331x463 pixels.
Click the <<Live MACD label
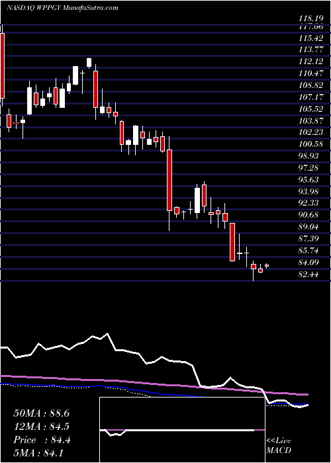279,446
